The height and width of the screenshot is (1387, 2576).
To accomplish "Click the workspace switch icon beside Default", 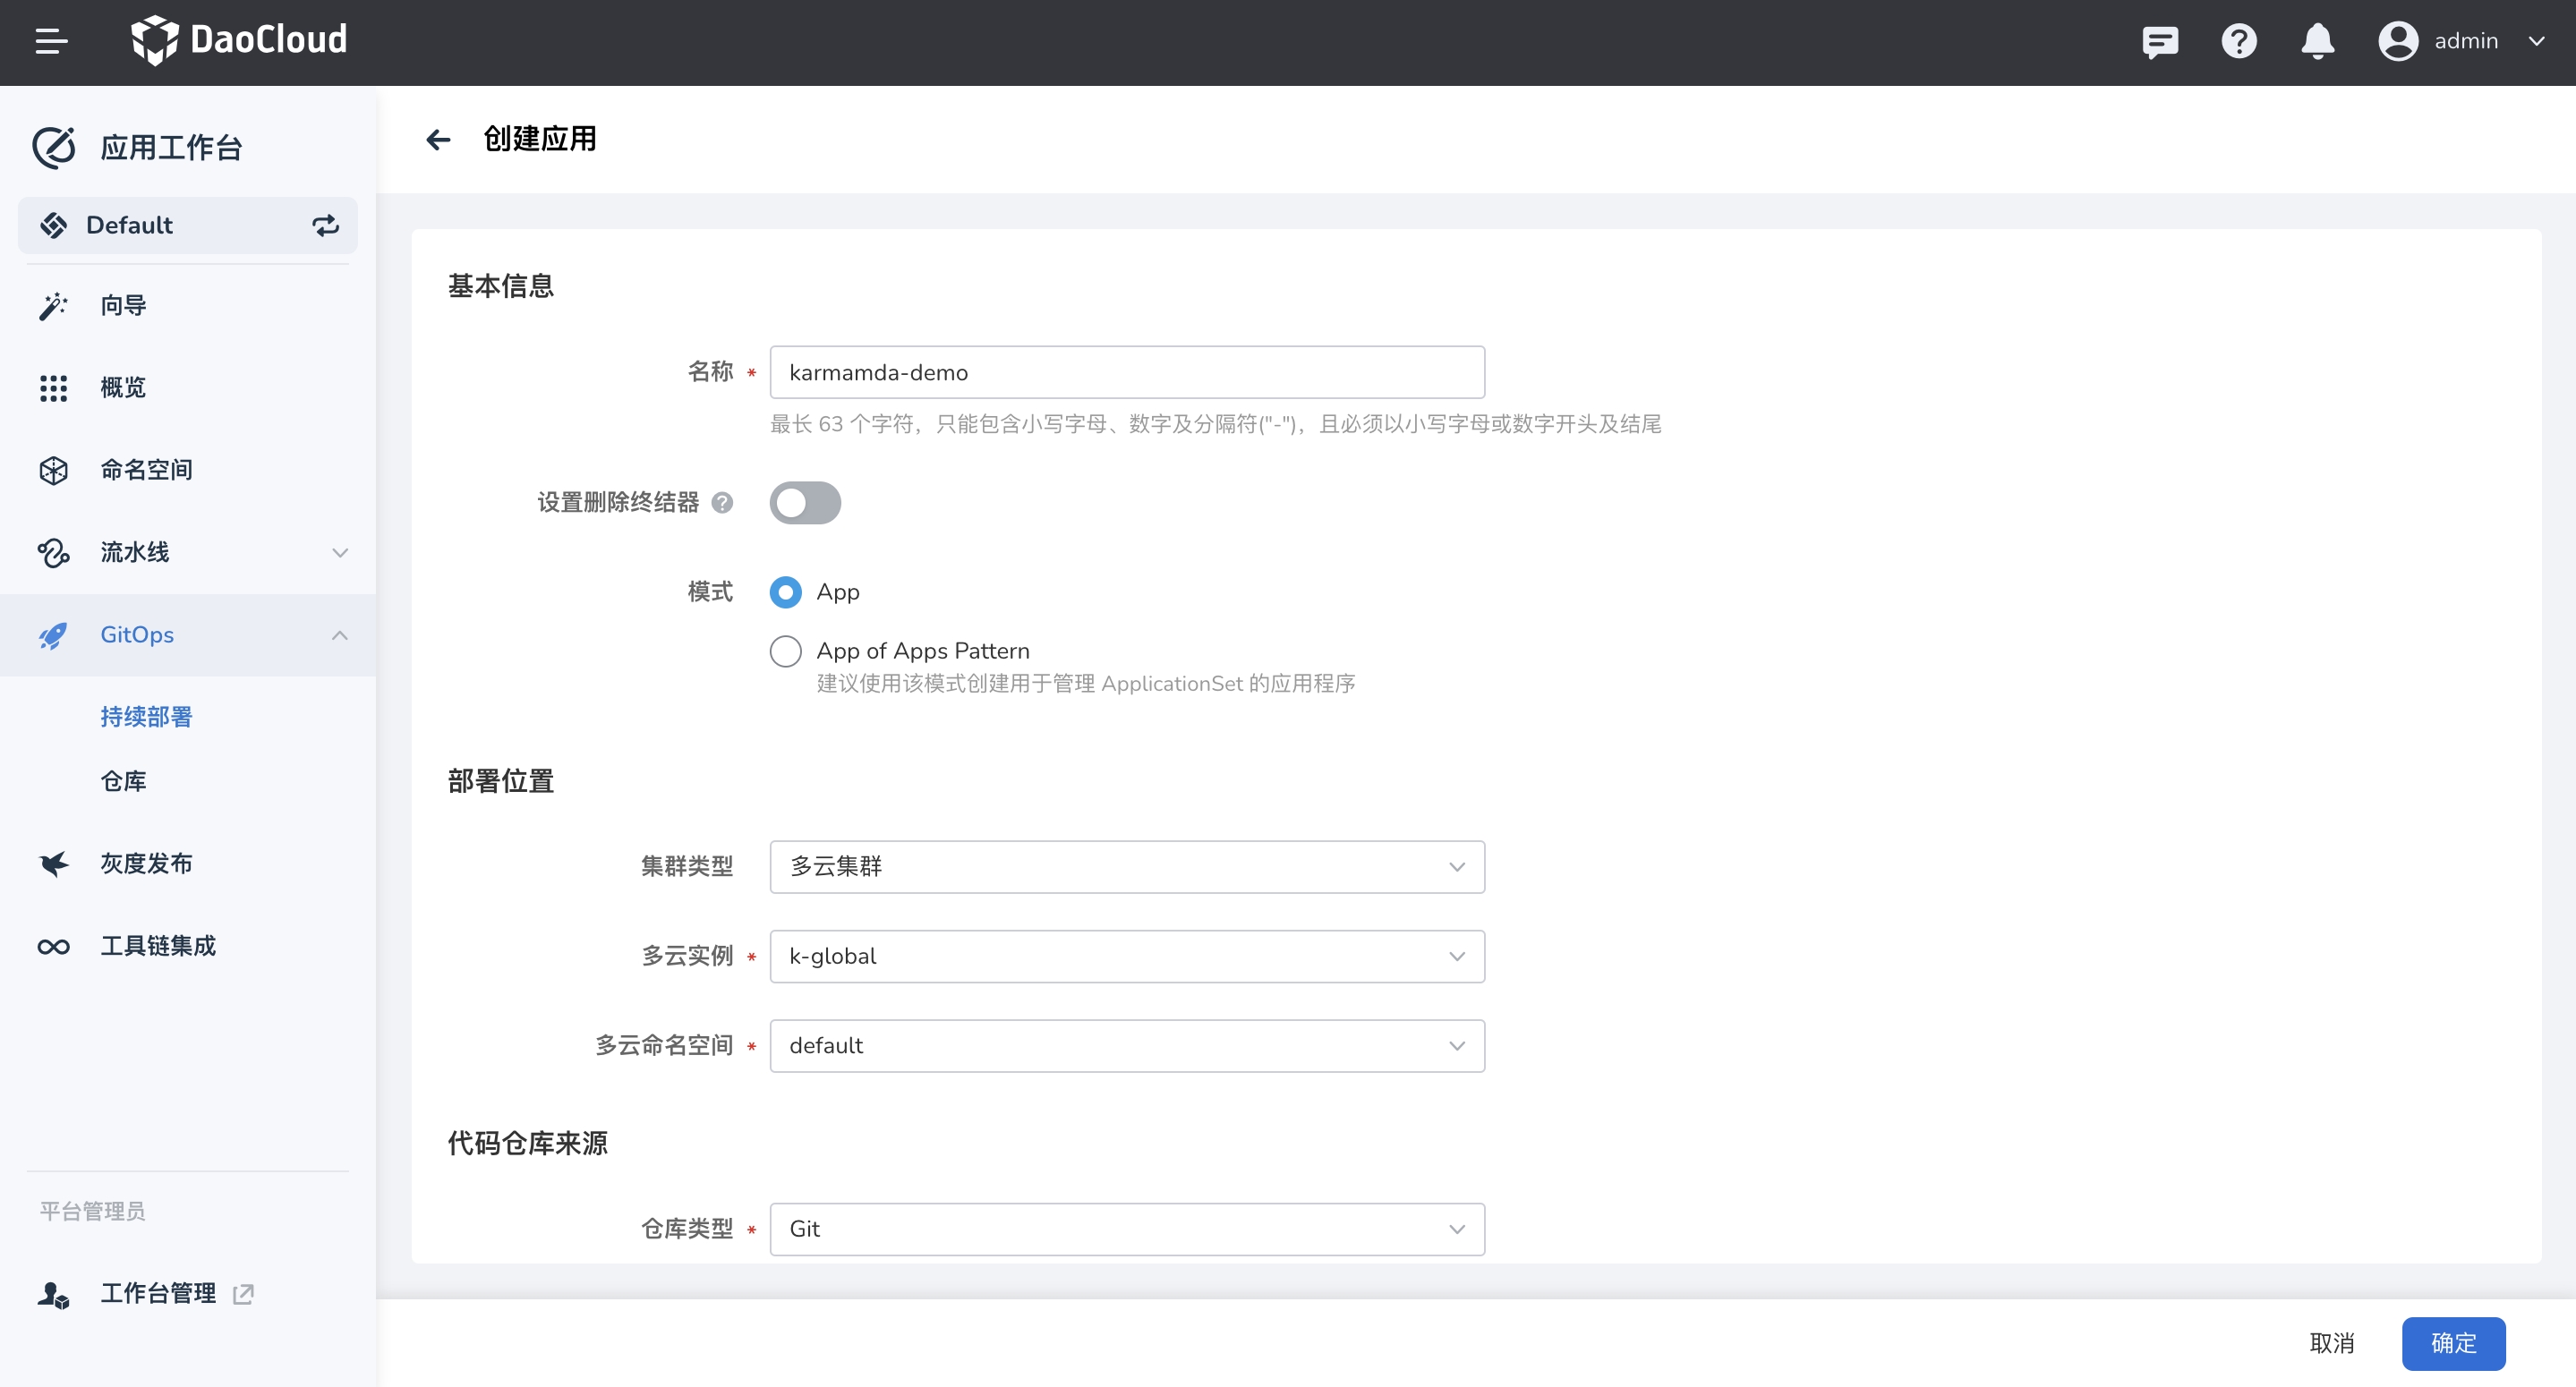I will [325, 225].
